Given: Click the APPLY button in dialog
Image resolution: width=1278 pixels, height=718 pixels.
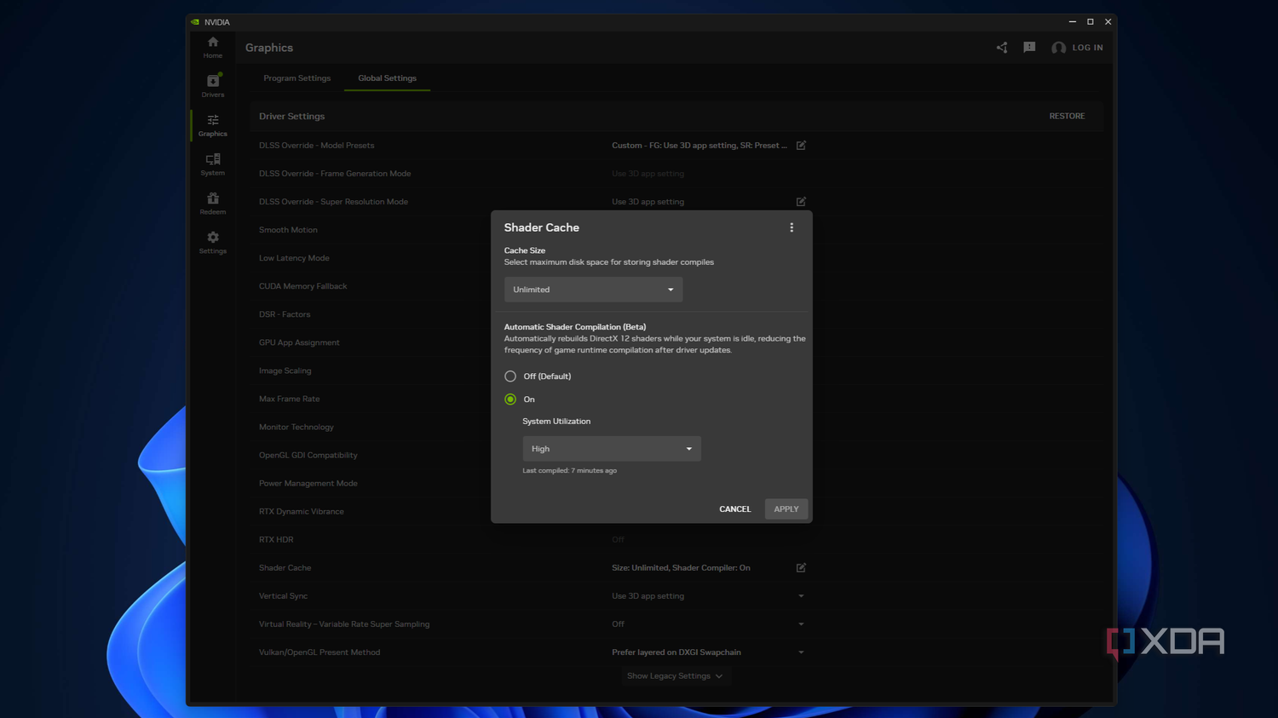Looking at the screenshot, I should pos(786,509).
